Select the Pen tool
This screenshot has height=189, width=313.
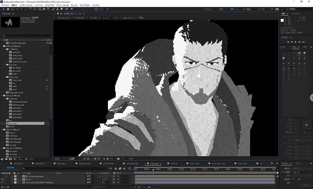pyautogui.click(x=44, y=9)
